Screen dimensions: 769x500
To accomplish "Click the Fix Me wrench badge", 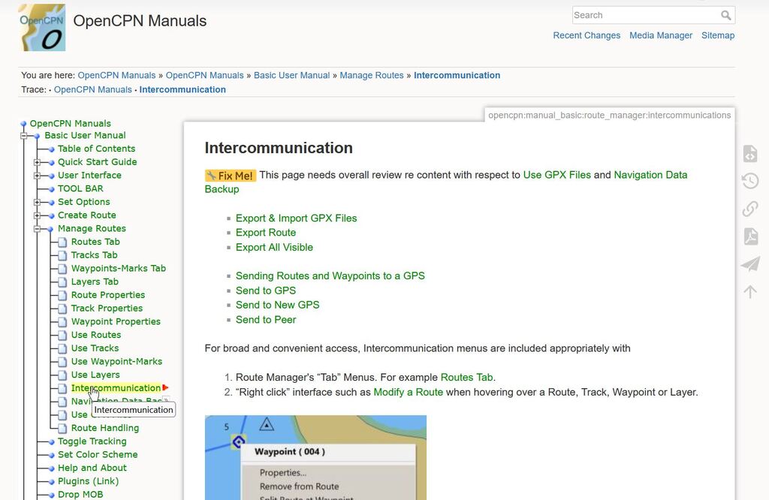I will point(230,176).
